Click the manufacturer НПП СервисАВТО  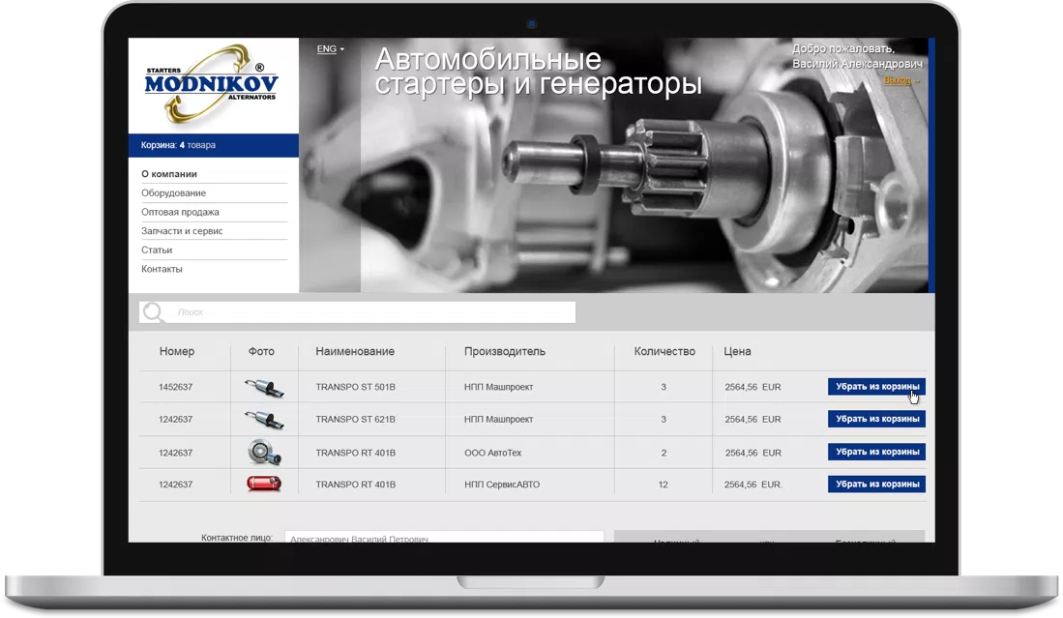(502, 485)
